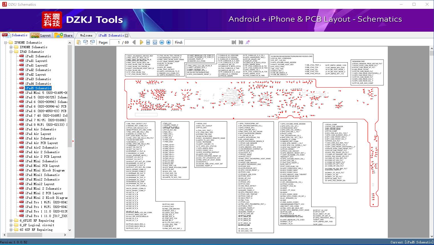Open iPad 7 4G (820-01685) entry
This screenshot has height=245, width=434.
pos(46,116)
